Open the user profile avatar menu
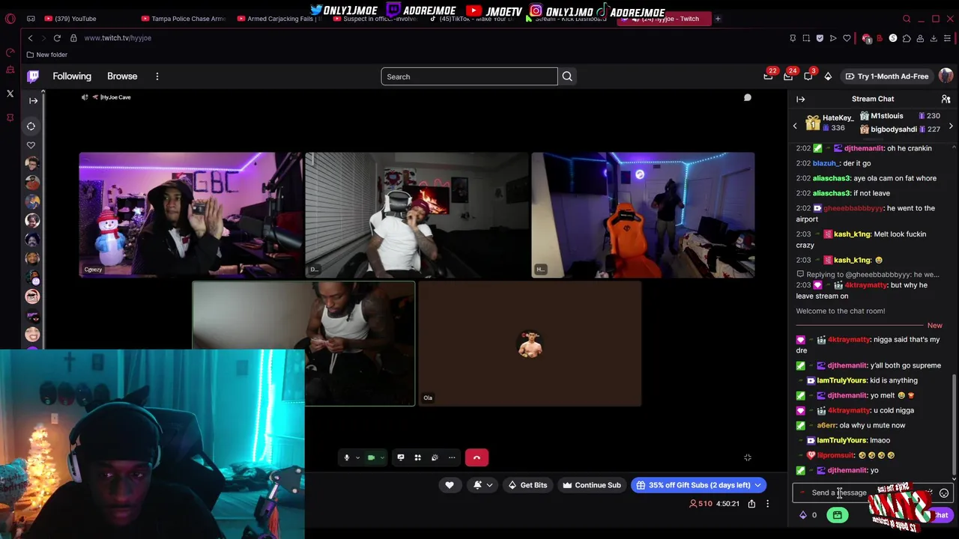This screenshot has width=959, height=539. click(946, 76)
